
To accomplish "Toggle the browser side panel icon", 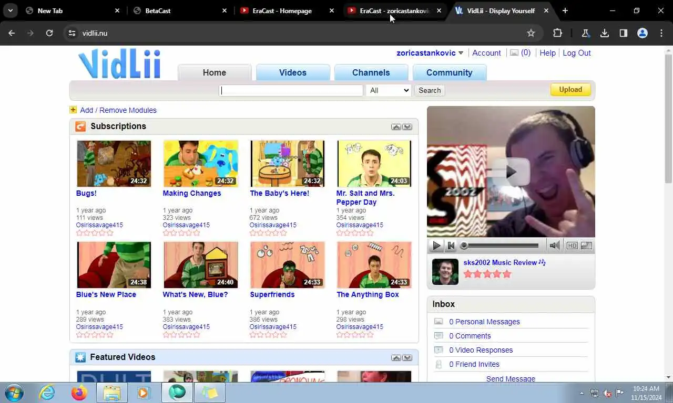I will point(624,33).
